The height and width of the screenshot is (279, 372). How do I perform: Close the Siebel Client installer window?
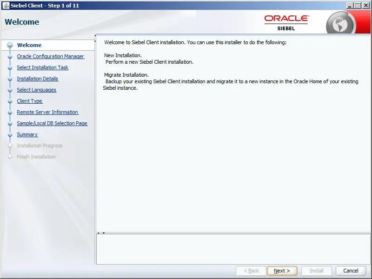[366, 6]
